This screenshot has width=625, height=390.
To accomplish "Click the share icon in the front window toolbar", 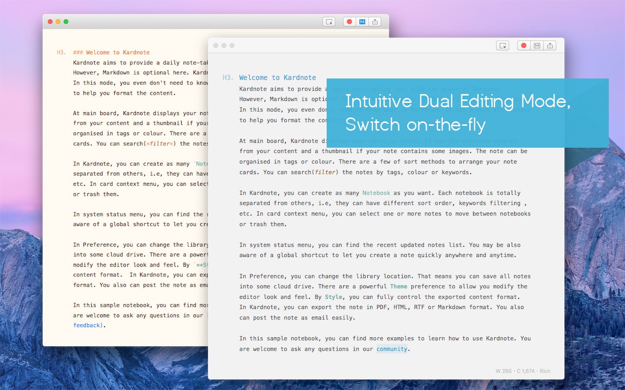I will point(550,45).
